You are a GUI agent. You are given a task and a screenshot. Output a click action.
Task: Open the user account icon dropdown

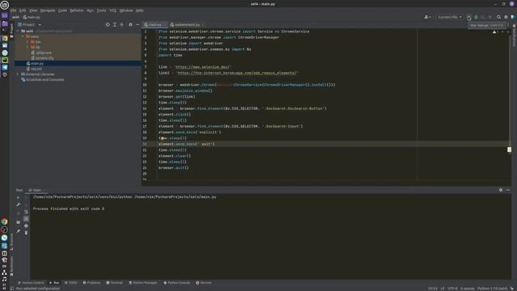click(x=427, y=17)
